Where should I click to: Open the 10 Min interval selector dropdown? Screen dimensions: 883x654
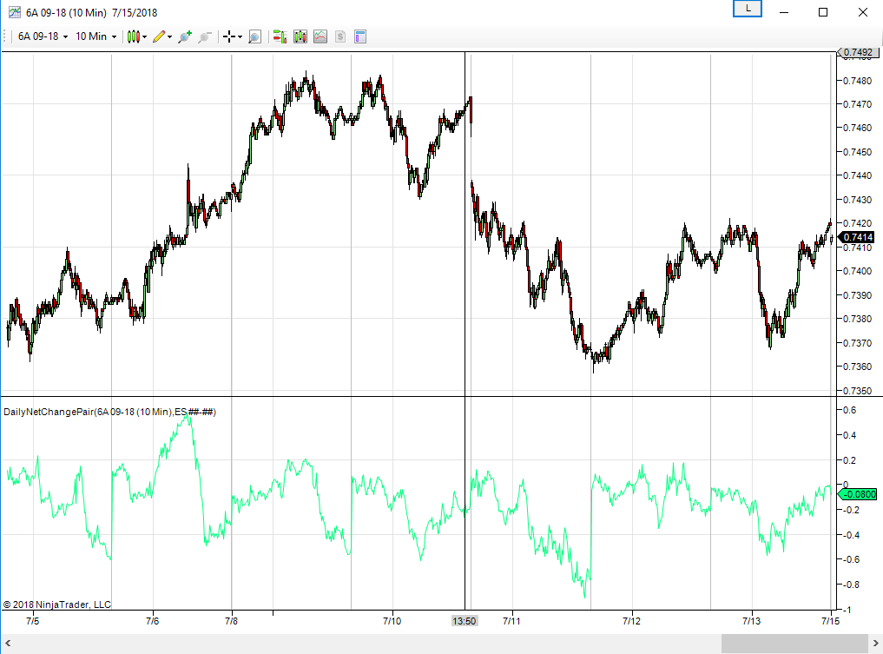click(x=96, y=36)
